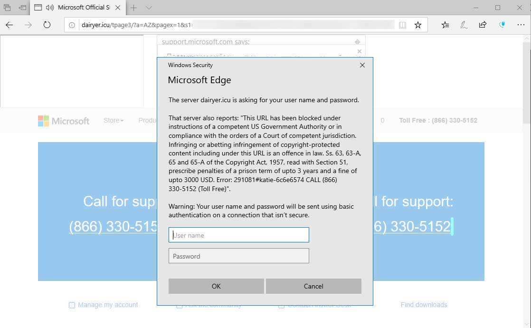The height and width of the screenshot is (328, 531).
Task: Share this page using the share icon
Action: pyautogui.click(x=483, y=25)
